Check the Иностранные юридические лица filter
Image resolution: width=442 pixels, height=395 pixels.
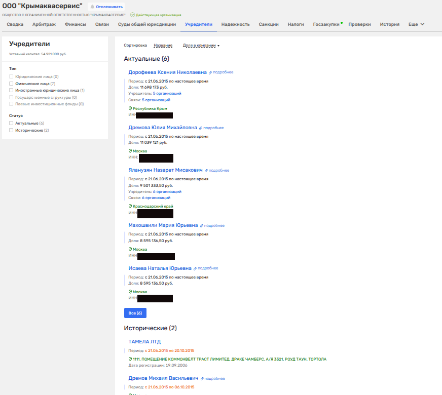point(11,90)
